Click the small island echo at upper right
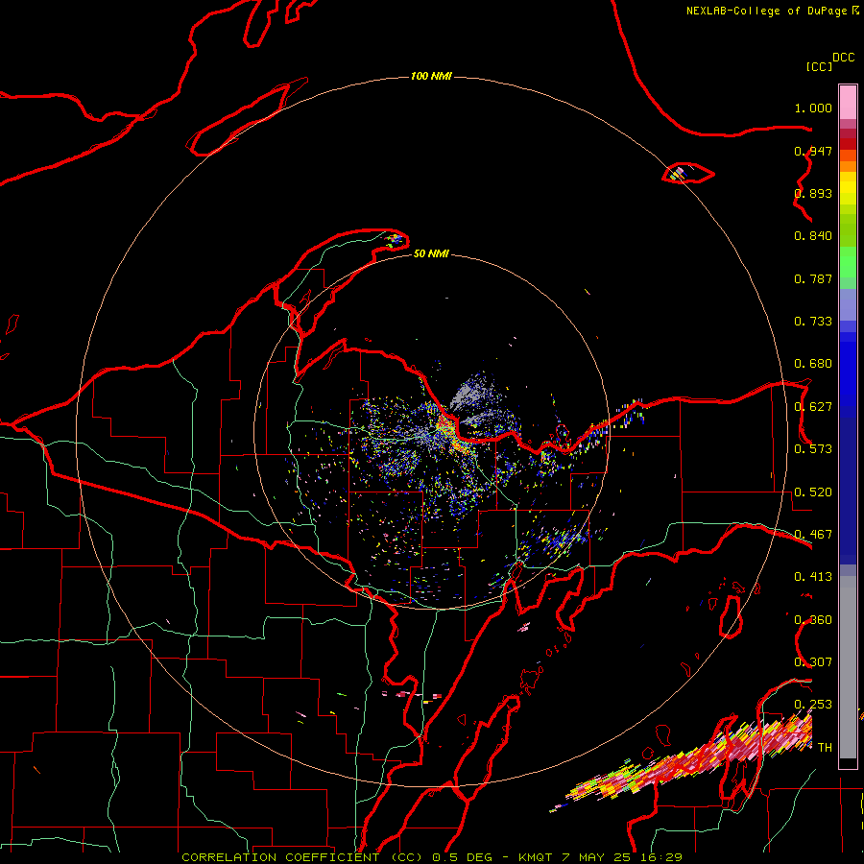 (677, 174)
